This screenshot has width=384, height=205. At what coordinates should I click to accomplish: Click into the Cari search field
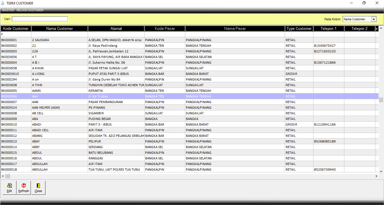coord(40,19)
